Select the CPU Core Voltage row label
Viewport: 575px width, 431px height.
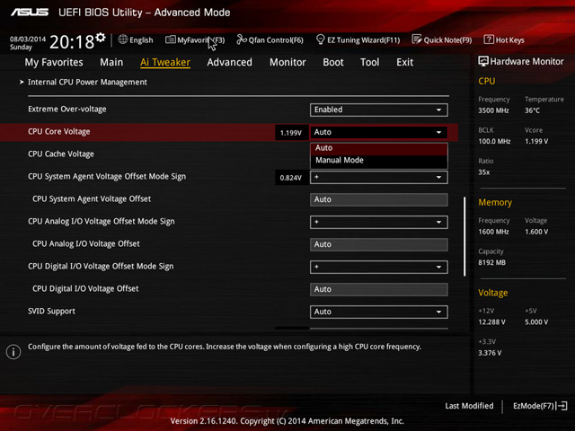(x=59, y=132)
